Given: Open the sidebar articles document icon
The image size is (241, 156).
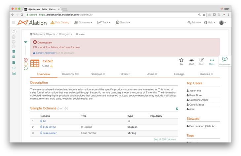Looking at the screenshot, I should click(x=14, y=62).
